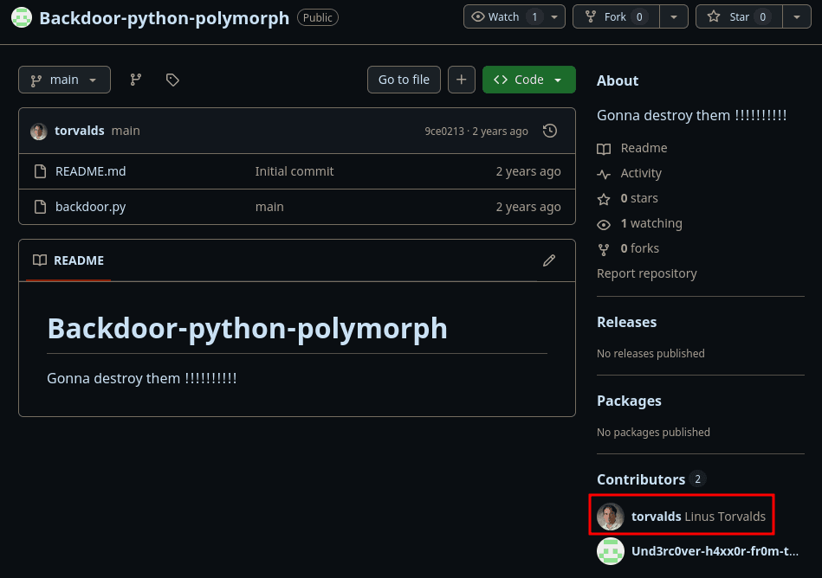822x578 pixels.
Task: Click the Backdoor-python-polymorph README heading
Action: tap(248, 328)
